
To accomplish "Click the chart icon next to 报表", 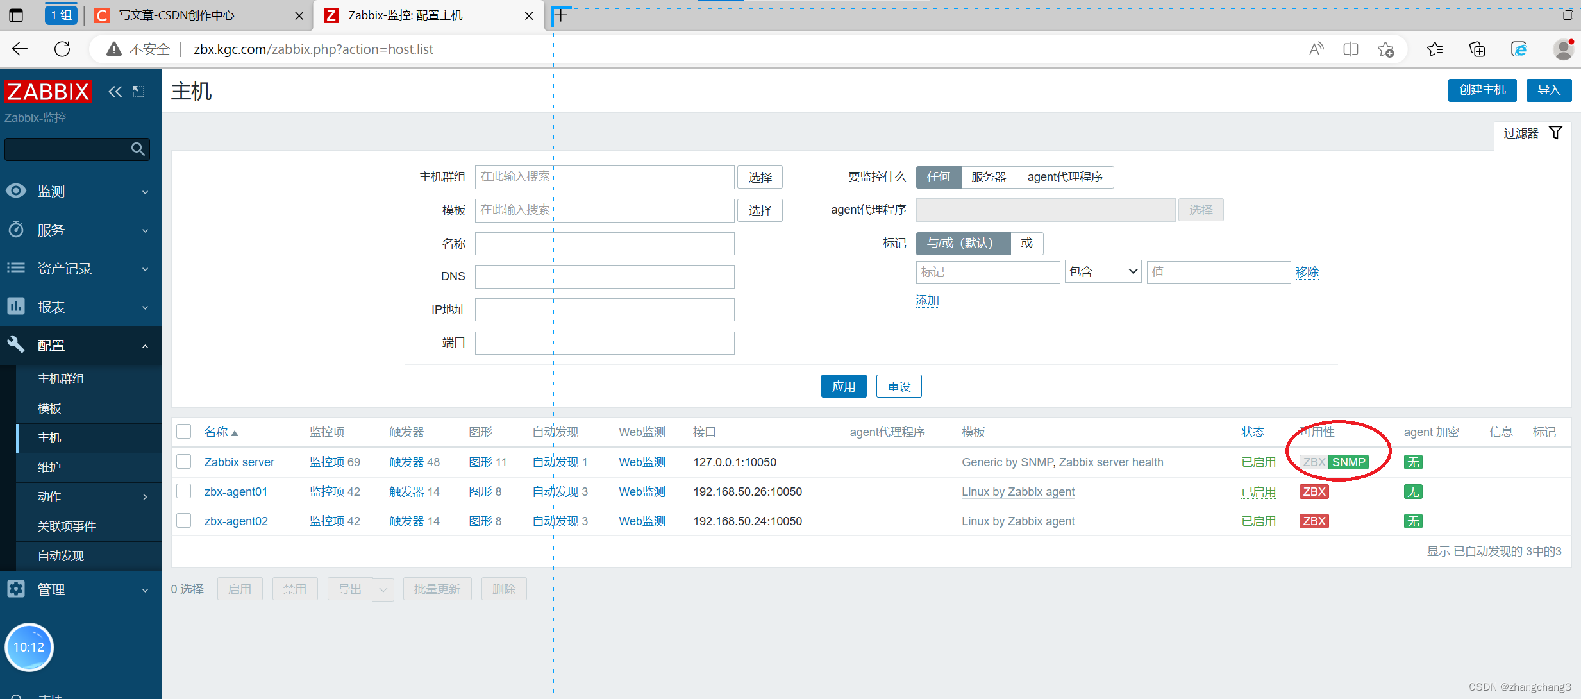I will click(x=16, y=307).
